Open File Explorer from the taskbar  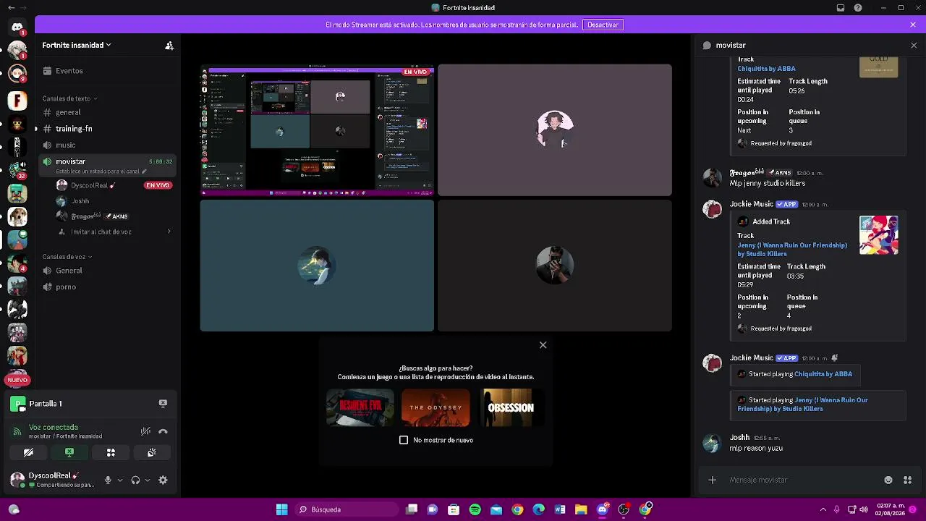[x=581, y=509]
